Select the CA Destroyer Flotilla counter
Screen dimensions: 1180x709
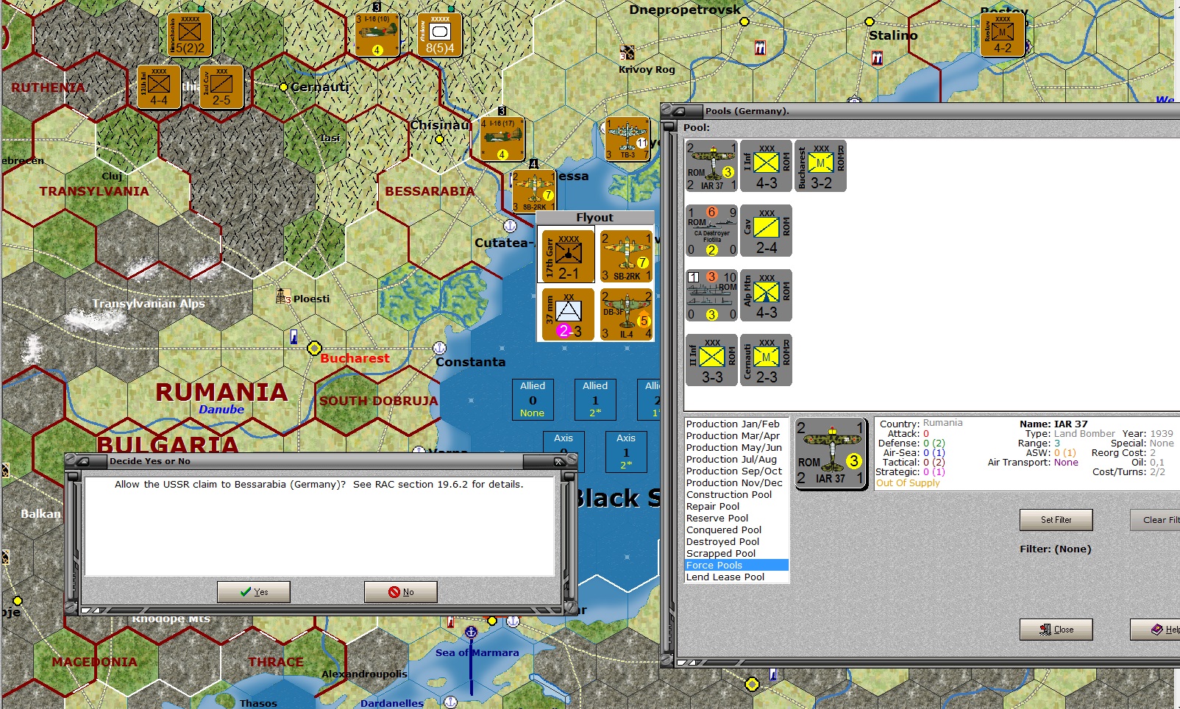[x=711, y=231]
